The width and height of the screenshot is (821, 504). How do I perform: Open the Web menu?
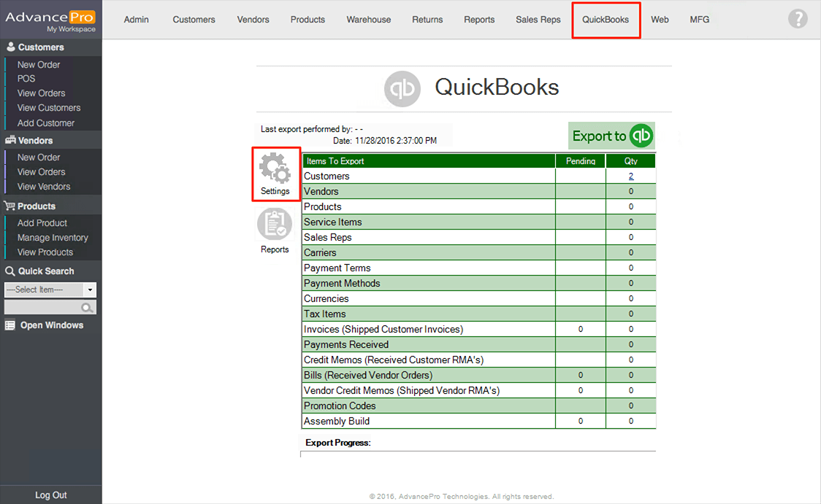(x=660, y=20)
